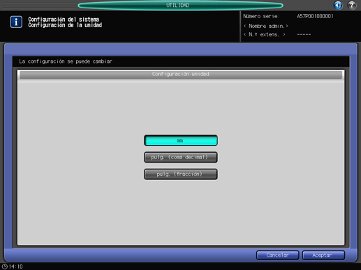The height and width of the screenshot is (270, 361).
Task: Click the 14:10 time display
Action: pos(16,267)
